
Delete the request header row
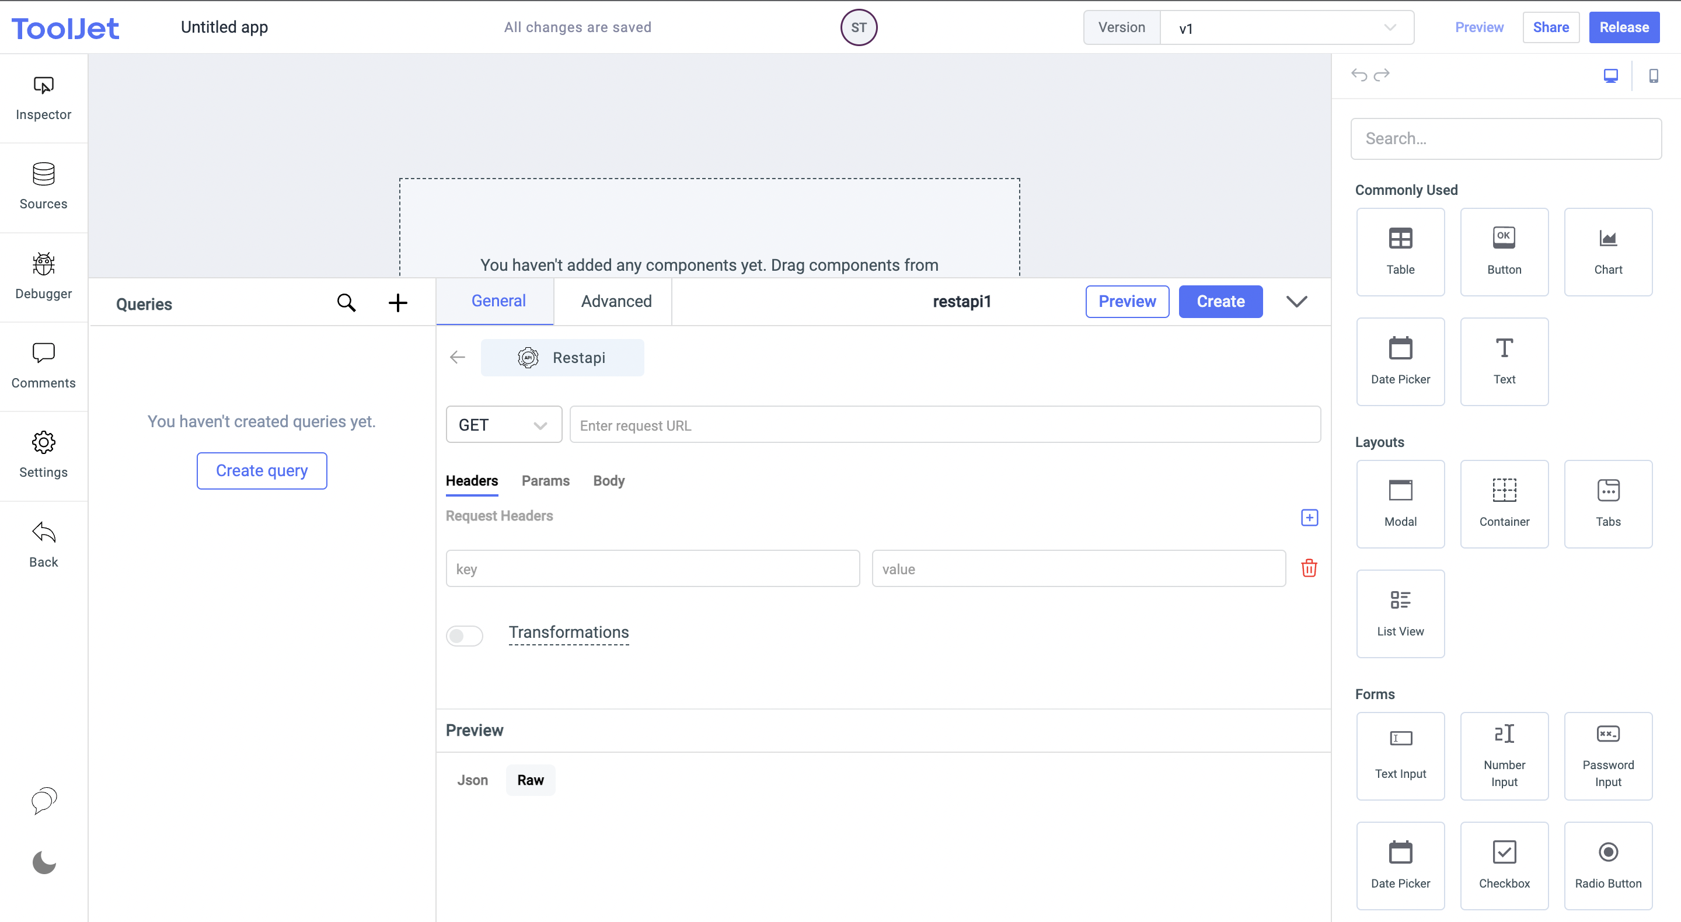1310,568
